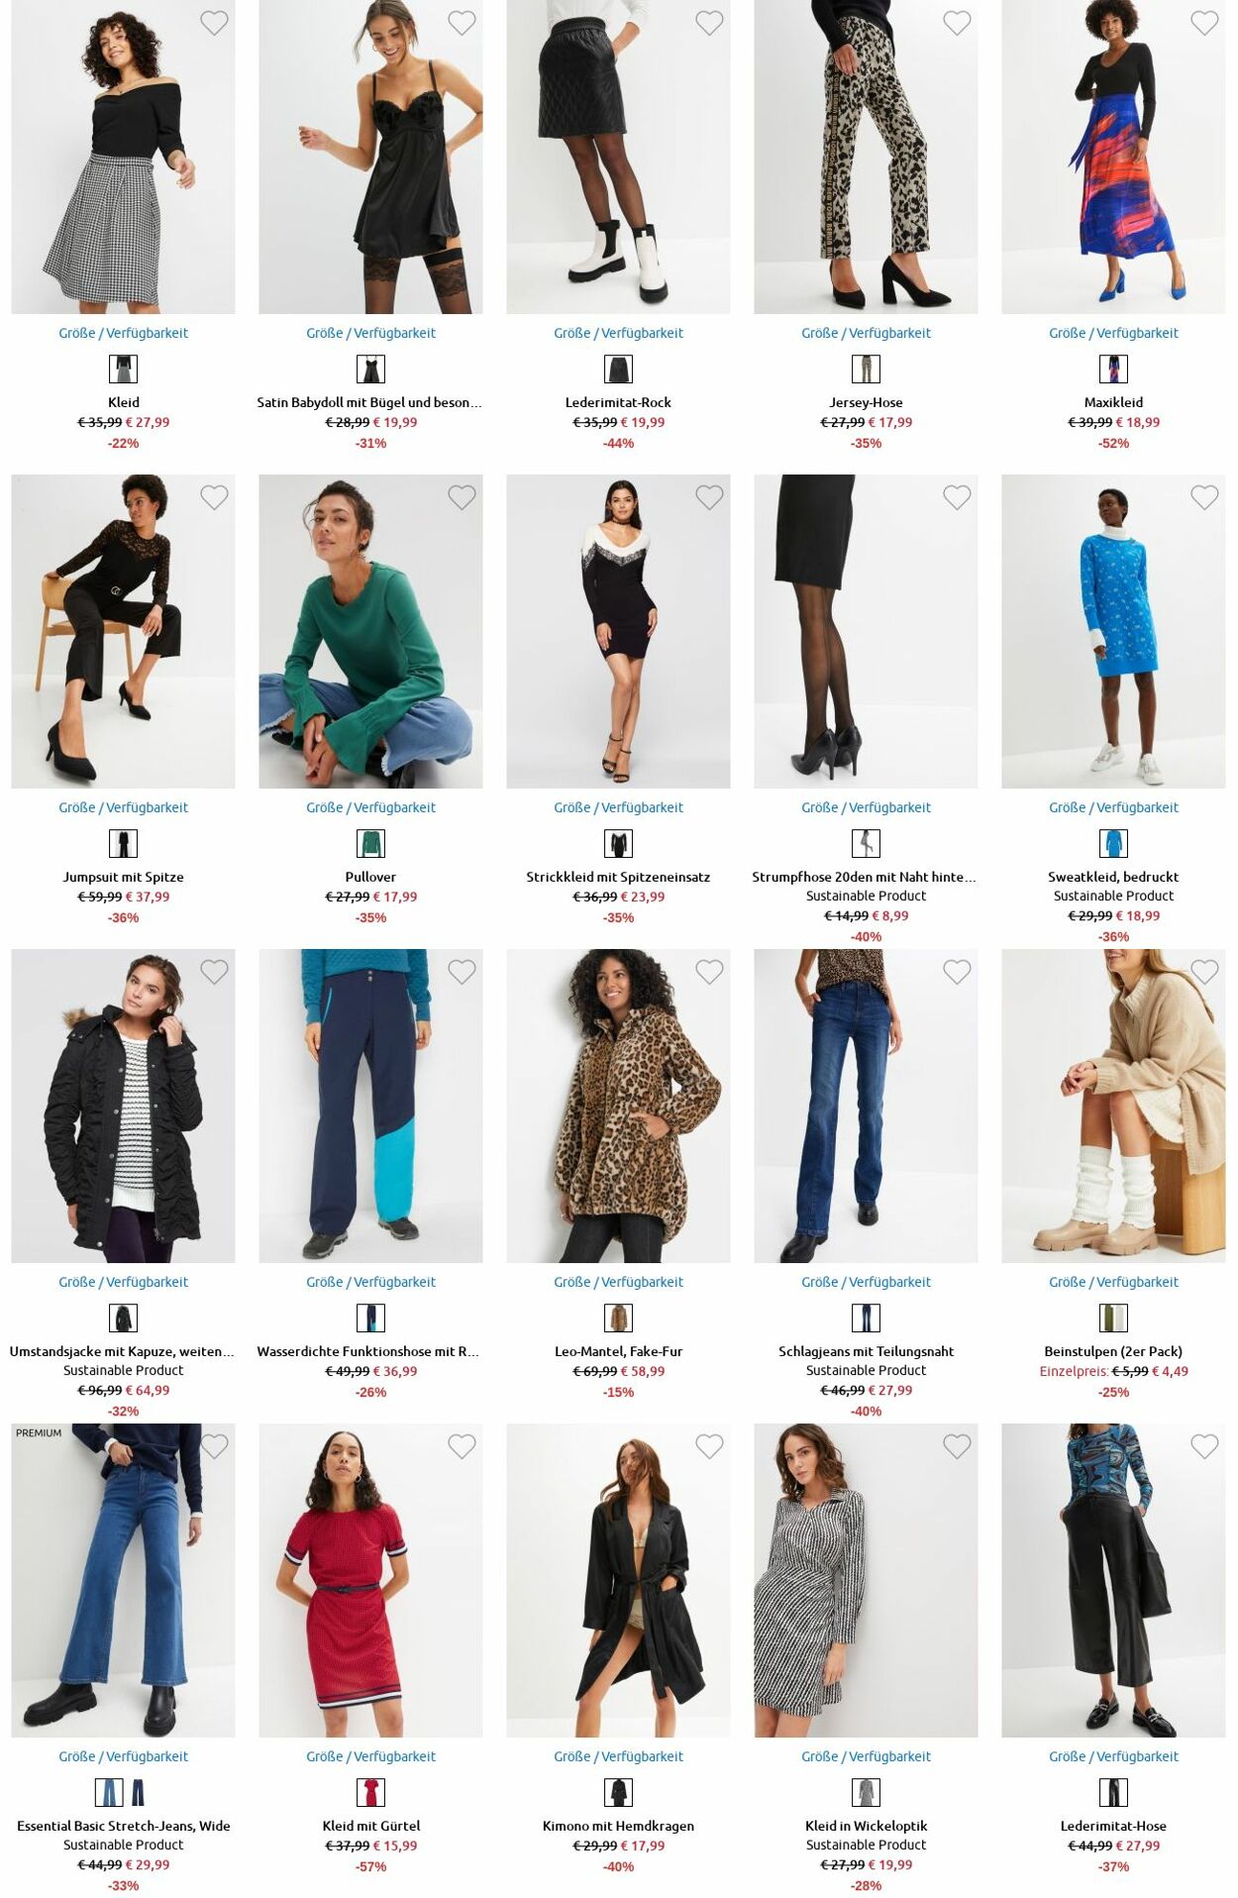Select the olive color swatch for Beinstulpen
The image size is (1238, 1898).
[x=1113, y=1318]
